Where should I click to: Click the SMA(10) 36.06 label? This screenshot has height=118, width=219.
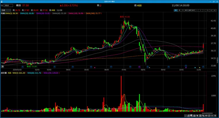click(27, 13)
